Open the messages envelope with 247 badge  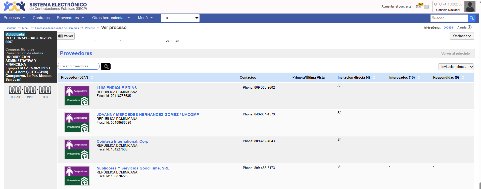tap(418, 7)
